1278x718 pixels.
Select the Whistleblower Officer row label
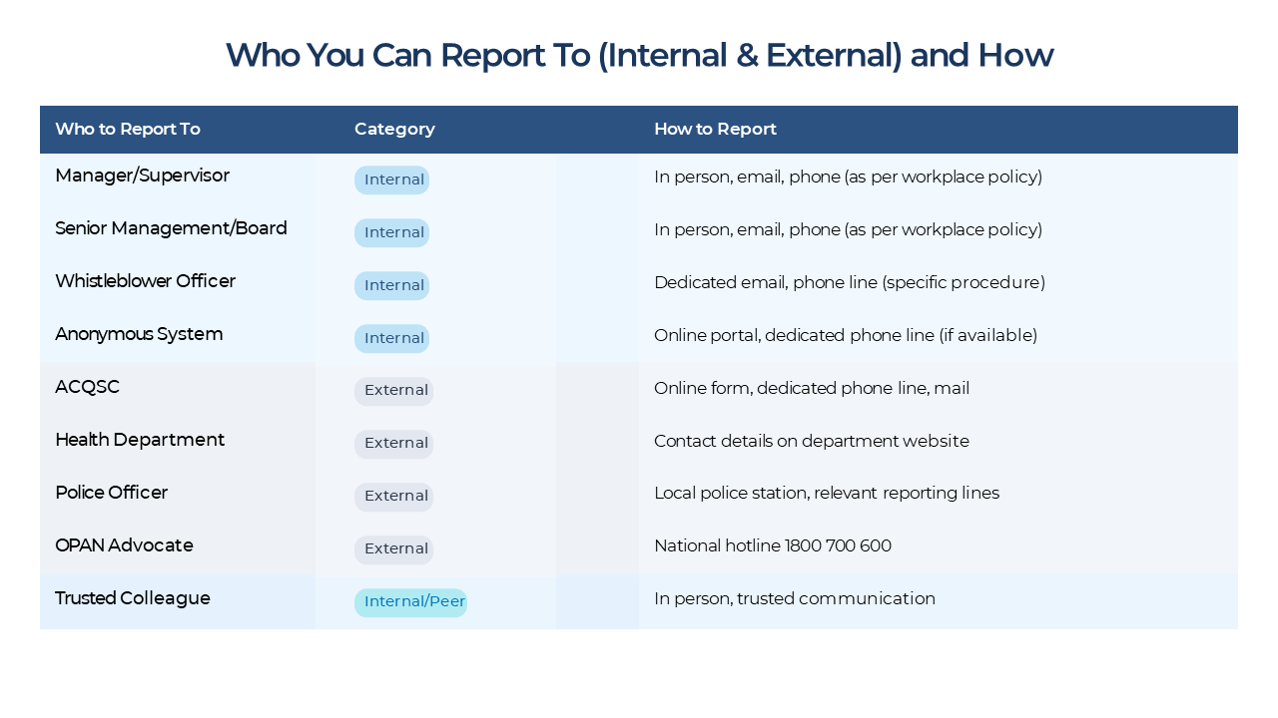[145, 281]
